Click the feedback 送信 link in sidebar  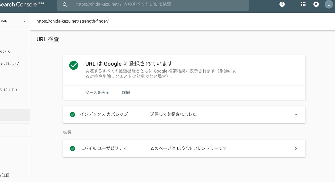tap(5, 175)
